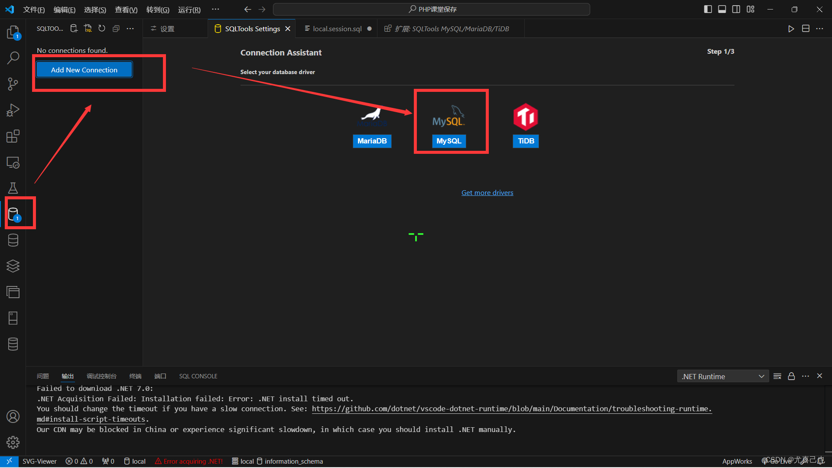Switch to the local.session.sql tab

[x=337, y=29]
